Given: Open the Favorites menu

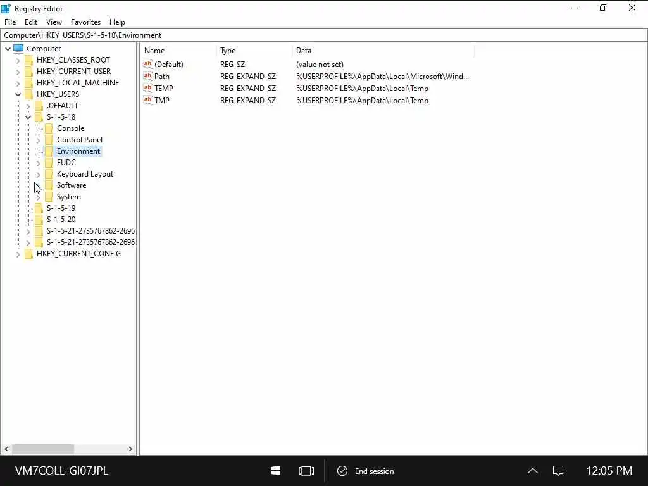Looking at the screenshot, I should [85, 22].
